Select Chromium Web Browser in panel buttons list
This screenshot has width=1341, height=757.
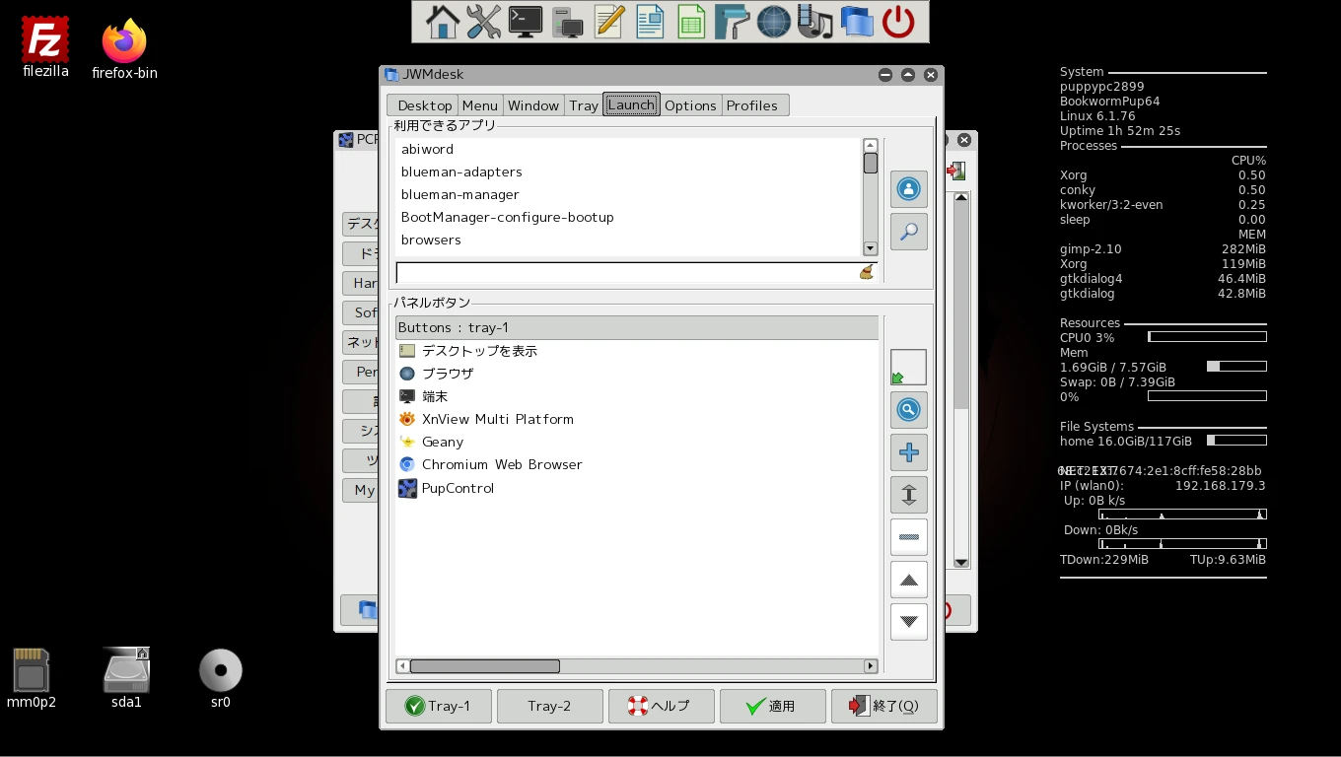(501, 464)
